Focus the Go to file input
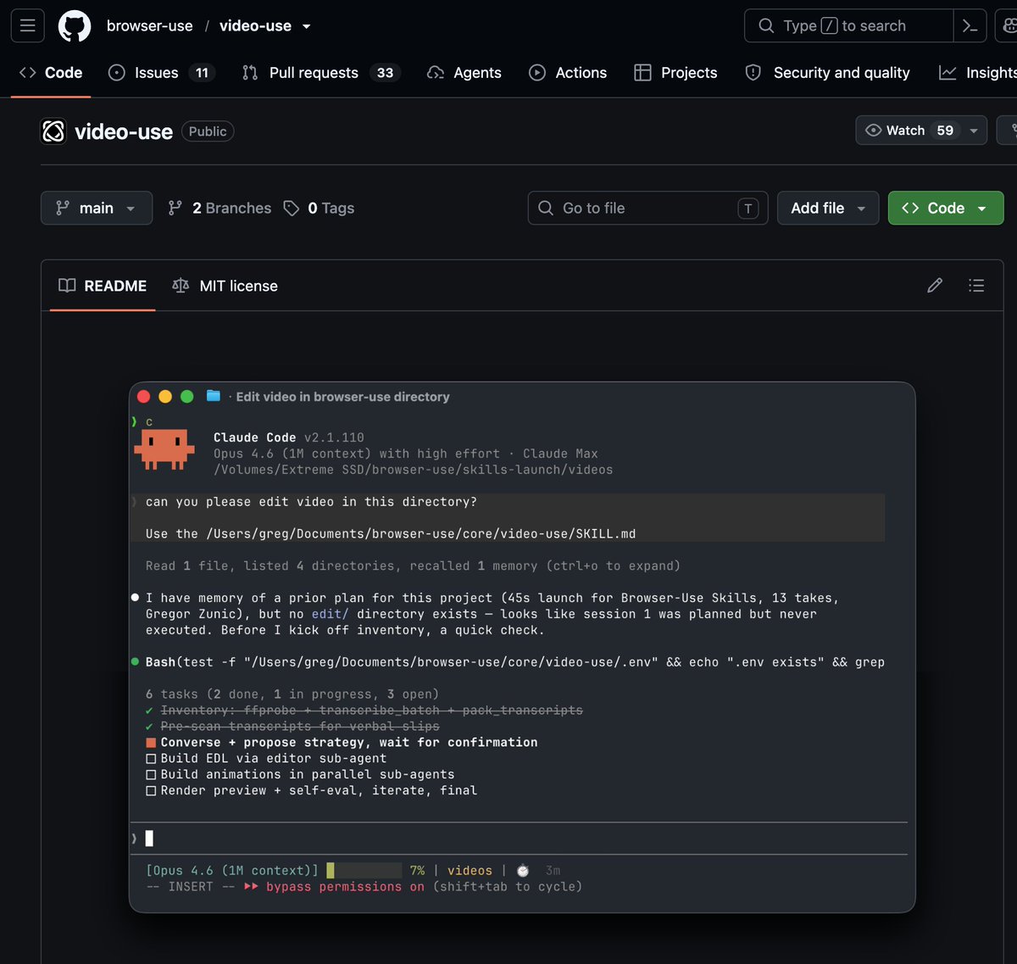Screen dimensions: 1017x964 (647, 208)
